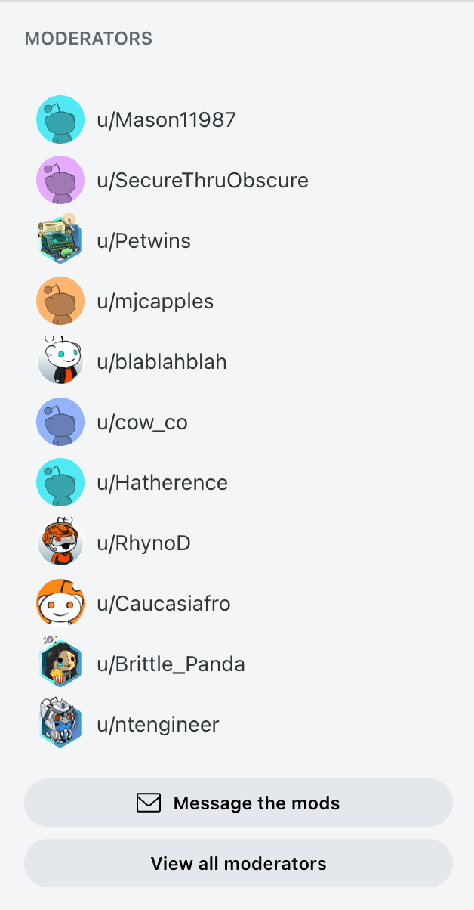Open u/Brittle_Panda's profile link

tap(171, 664)
